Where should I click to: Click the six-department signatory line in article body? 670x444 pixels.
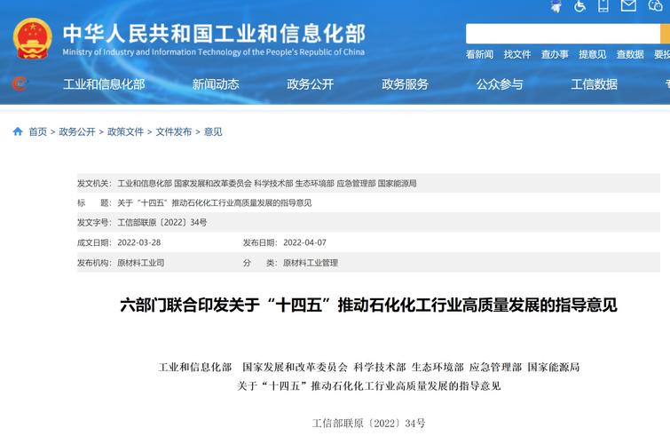point(369,367)
